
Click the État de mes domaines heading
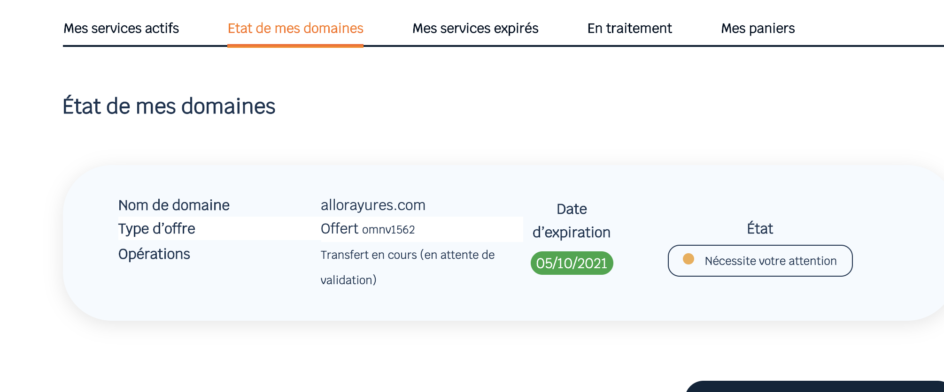click(169, 106)
